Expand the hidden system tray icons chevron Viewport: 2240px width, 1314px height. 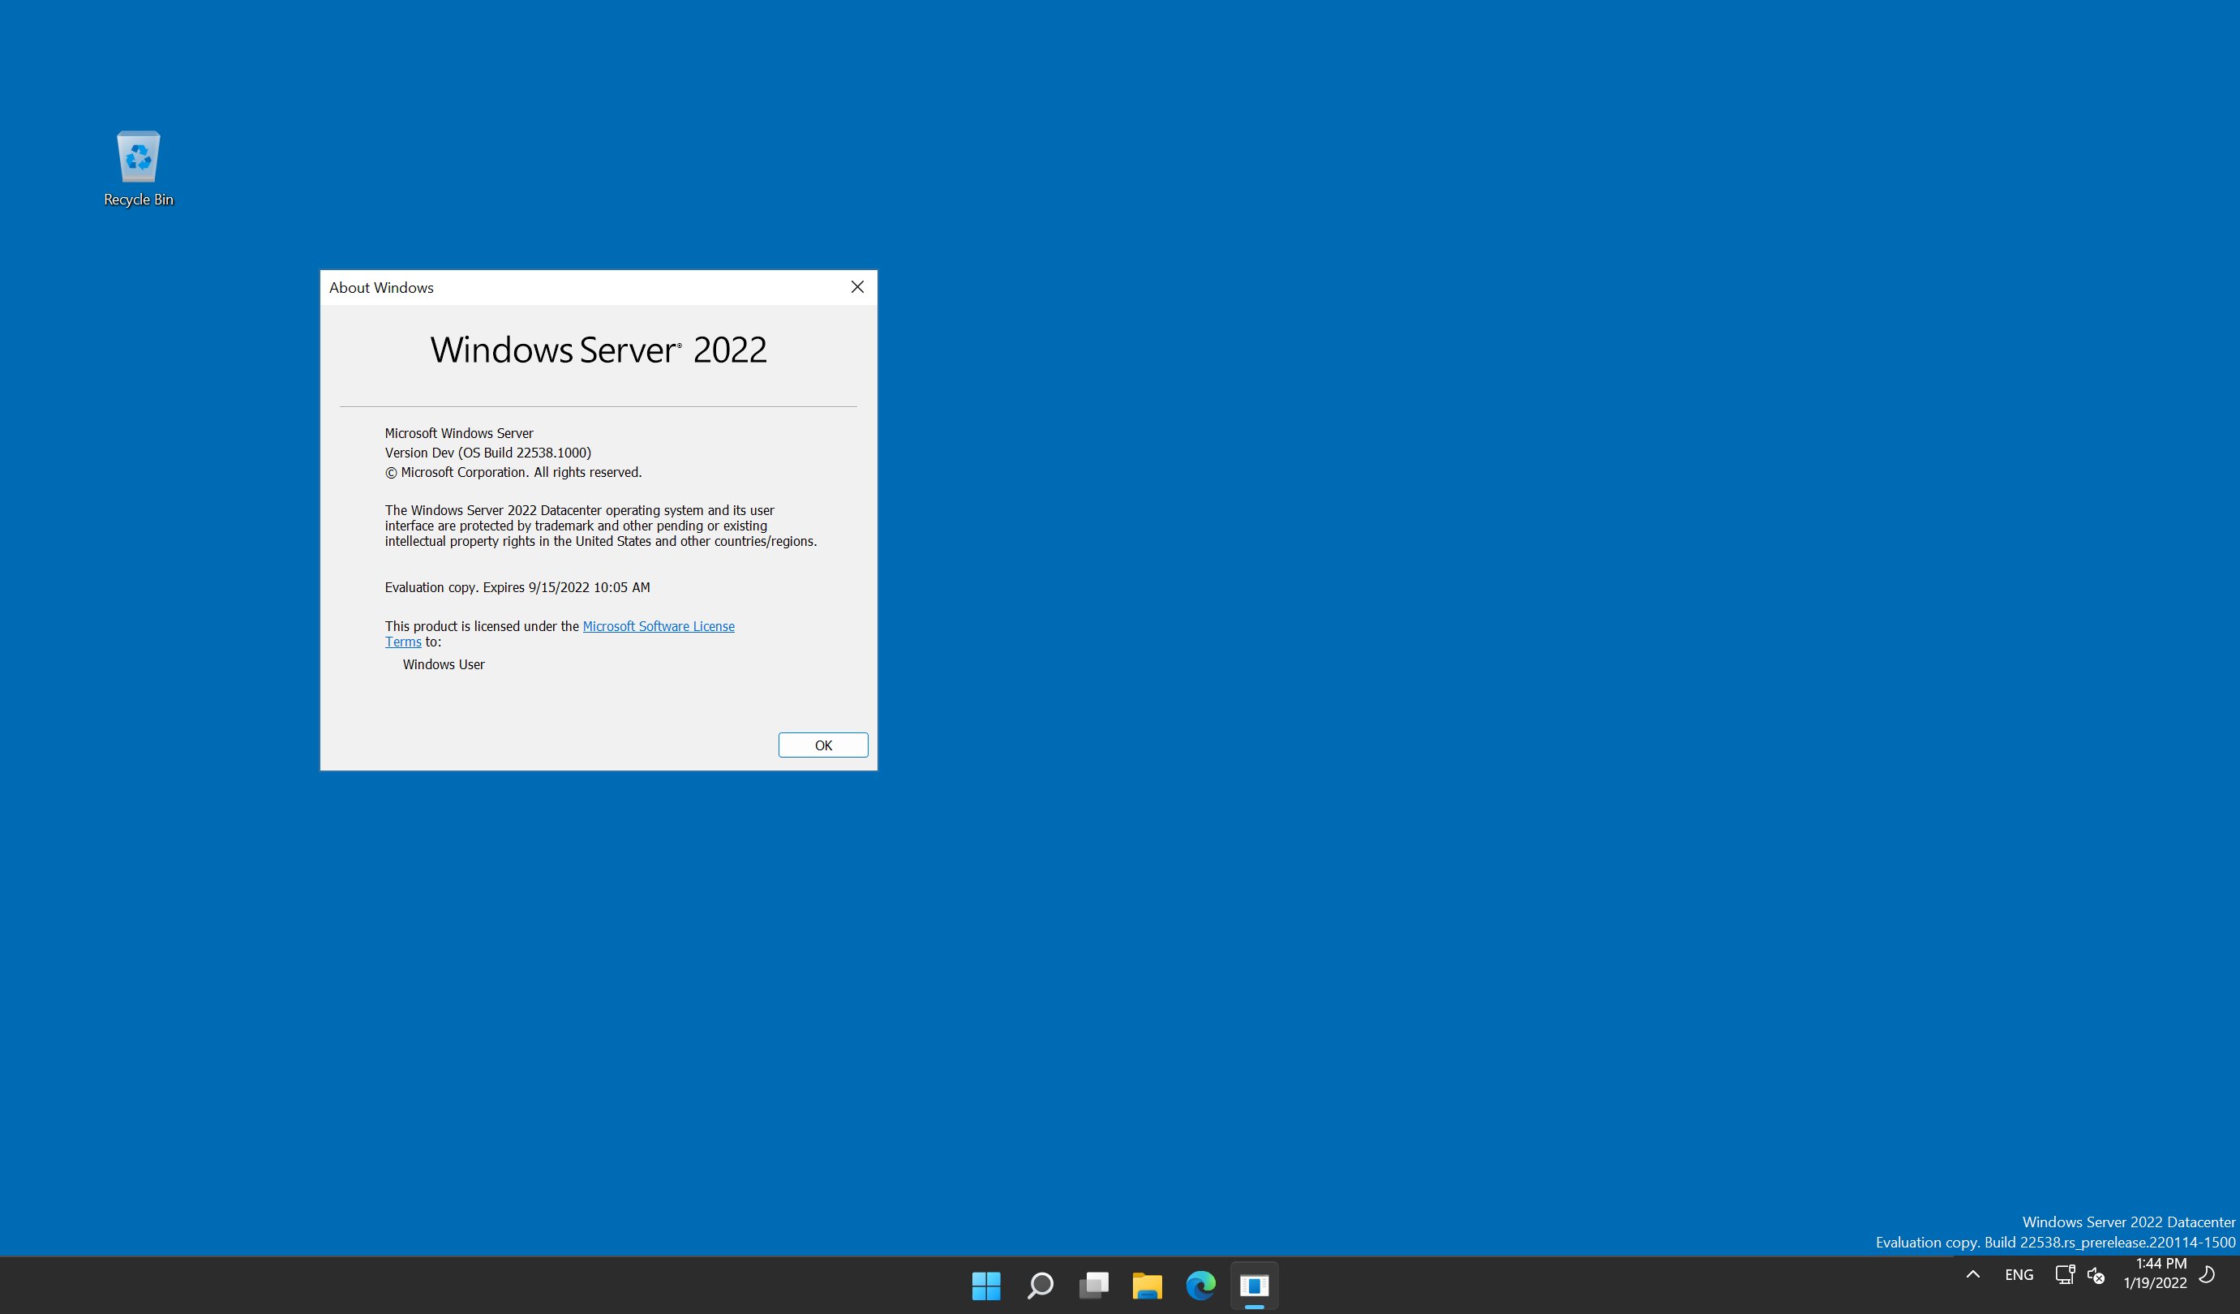pyautogui.click(x=1972, y=1274)
